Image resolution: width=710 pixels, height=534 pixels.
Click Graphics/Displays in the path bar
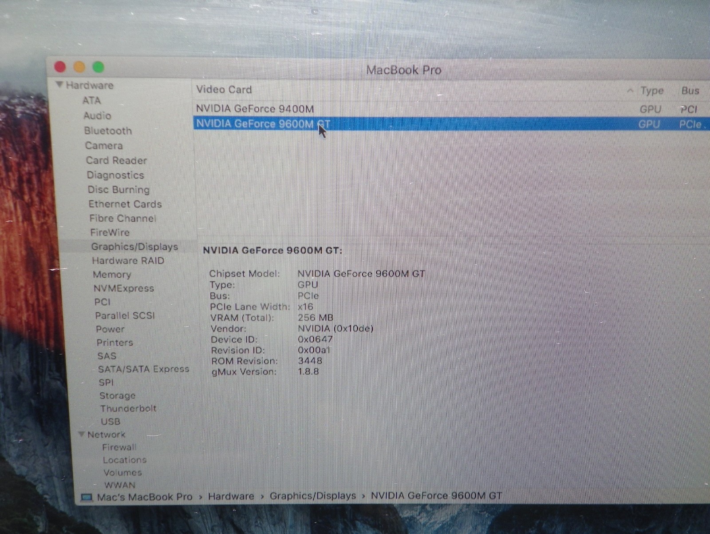(x=313, y=496)
